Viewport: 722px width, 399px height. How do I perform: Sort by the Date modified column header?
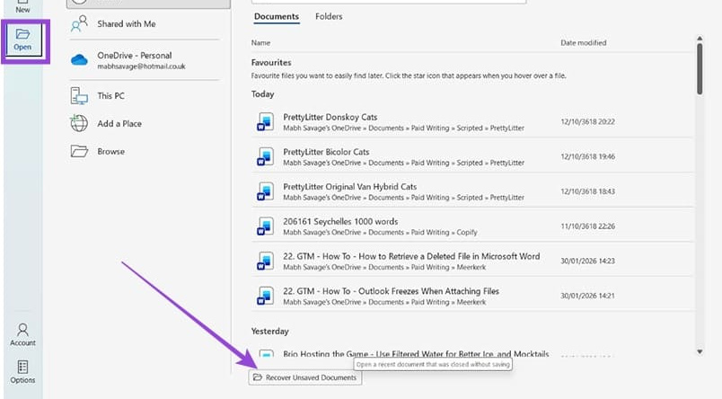[x=584, y=43]
